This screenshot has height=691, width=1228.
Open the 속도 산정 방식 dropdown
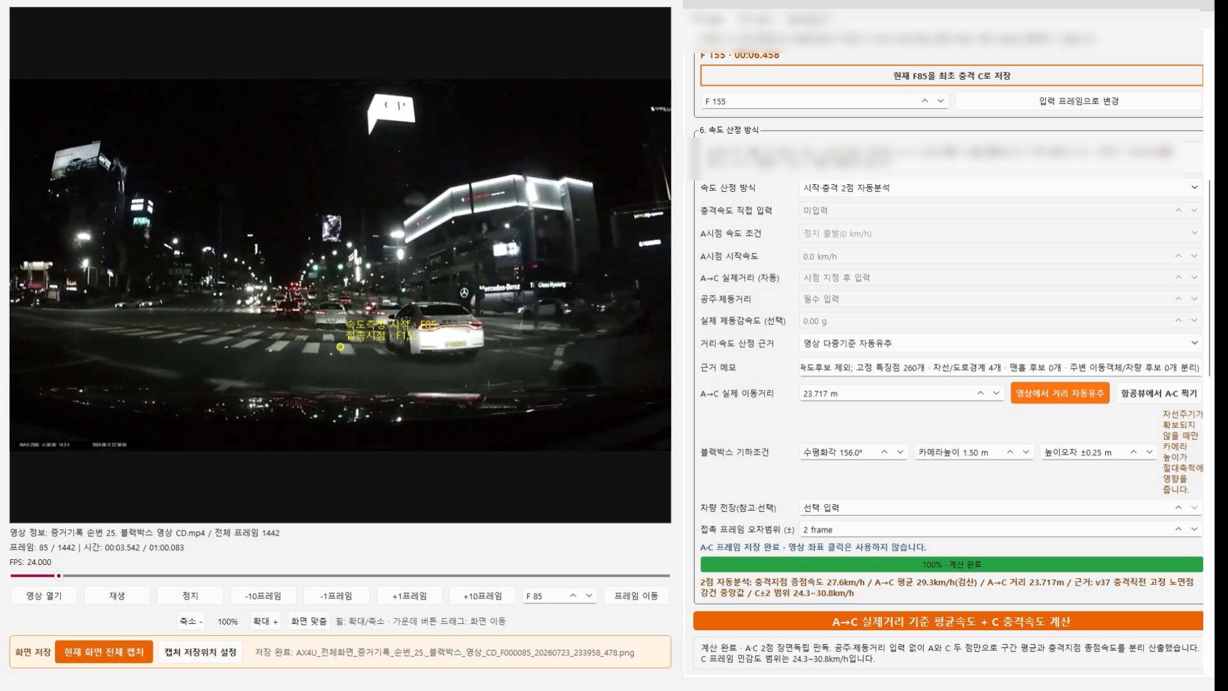(1001, 187)
